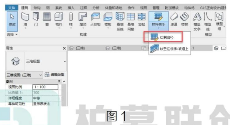
Task: Close the Properties (属性) panel
Action: coord(64,48)
